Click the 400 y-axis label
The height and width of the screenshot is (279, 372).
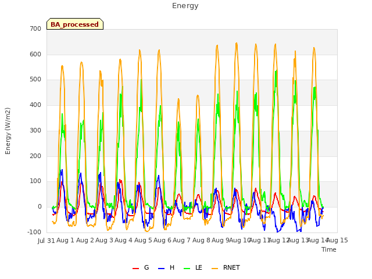(x=35, y=105)
